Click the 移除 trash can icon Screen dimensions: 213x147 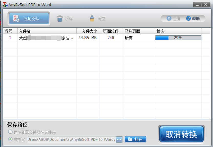point(60,18)
